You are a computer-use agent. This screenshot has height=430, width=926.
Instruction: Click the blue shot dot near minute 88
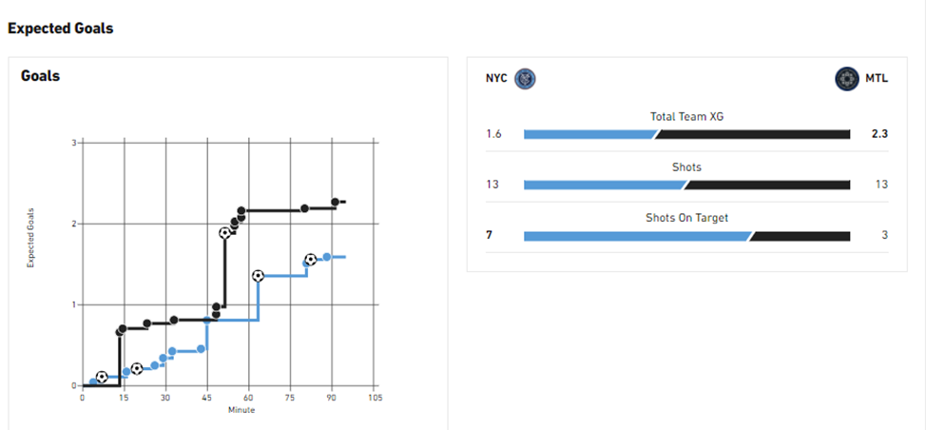click(327, 257)
